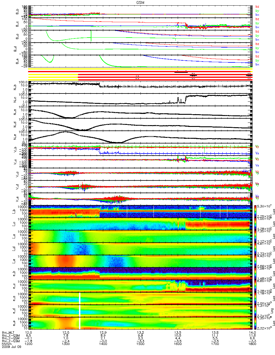Click the 1400 time tick label
Image resolution: width=275 pixels, height=355 pixels.
point(103,344)
